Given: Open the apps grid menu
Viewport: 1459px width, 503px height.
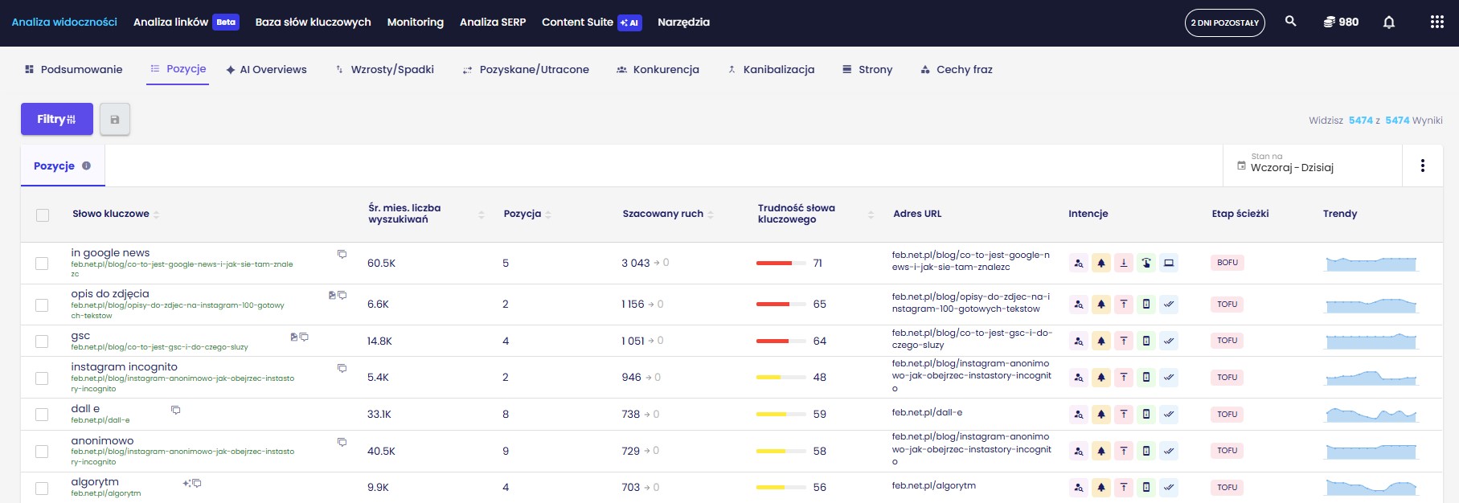Looking at the screenshot, I should 1436,22.
